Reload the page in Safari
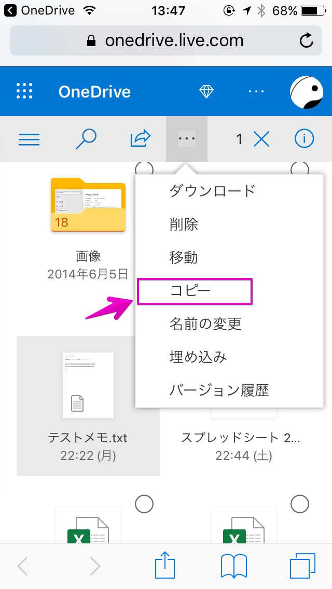The image size is (332, 589). pos(307,40)
